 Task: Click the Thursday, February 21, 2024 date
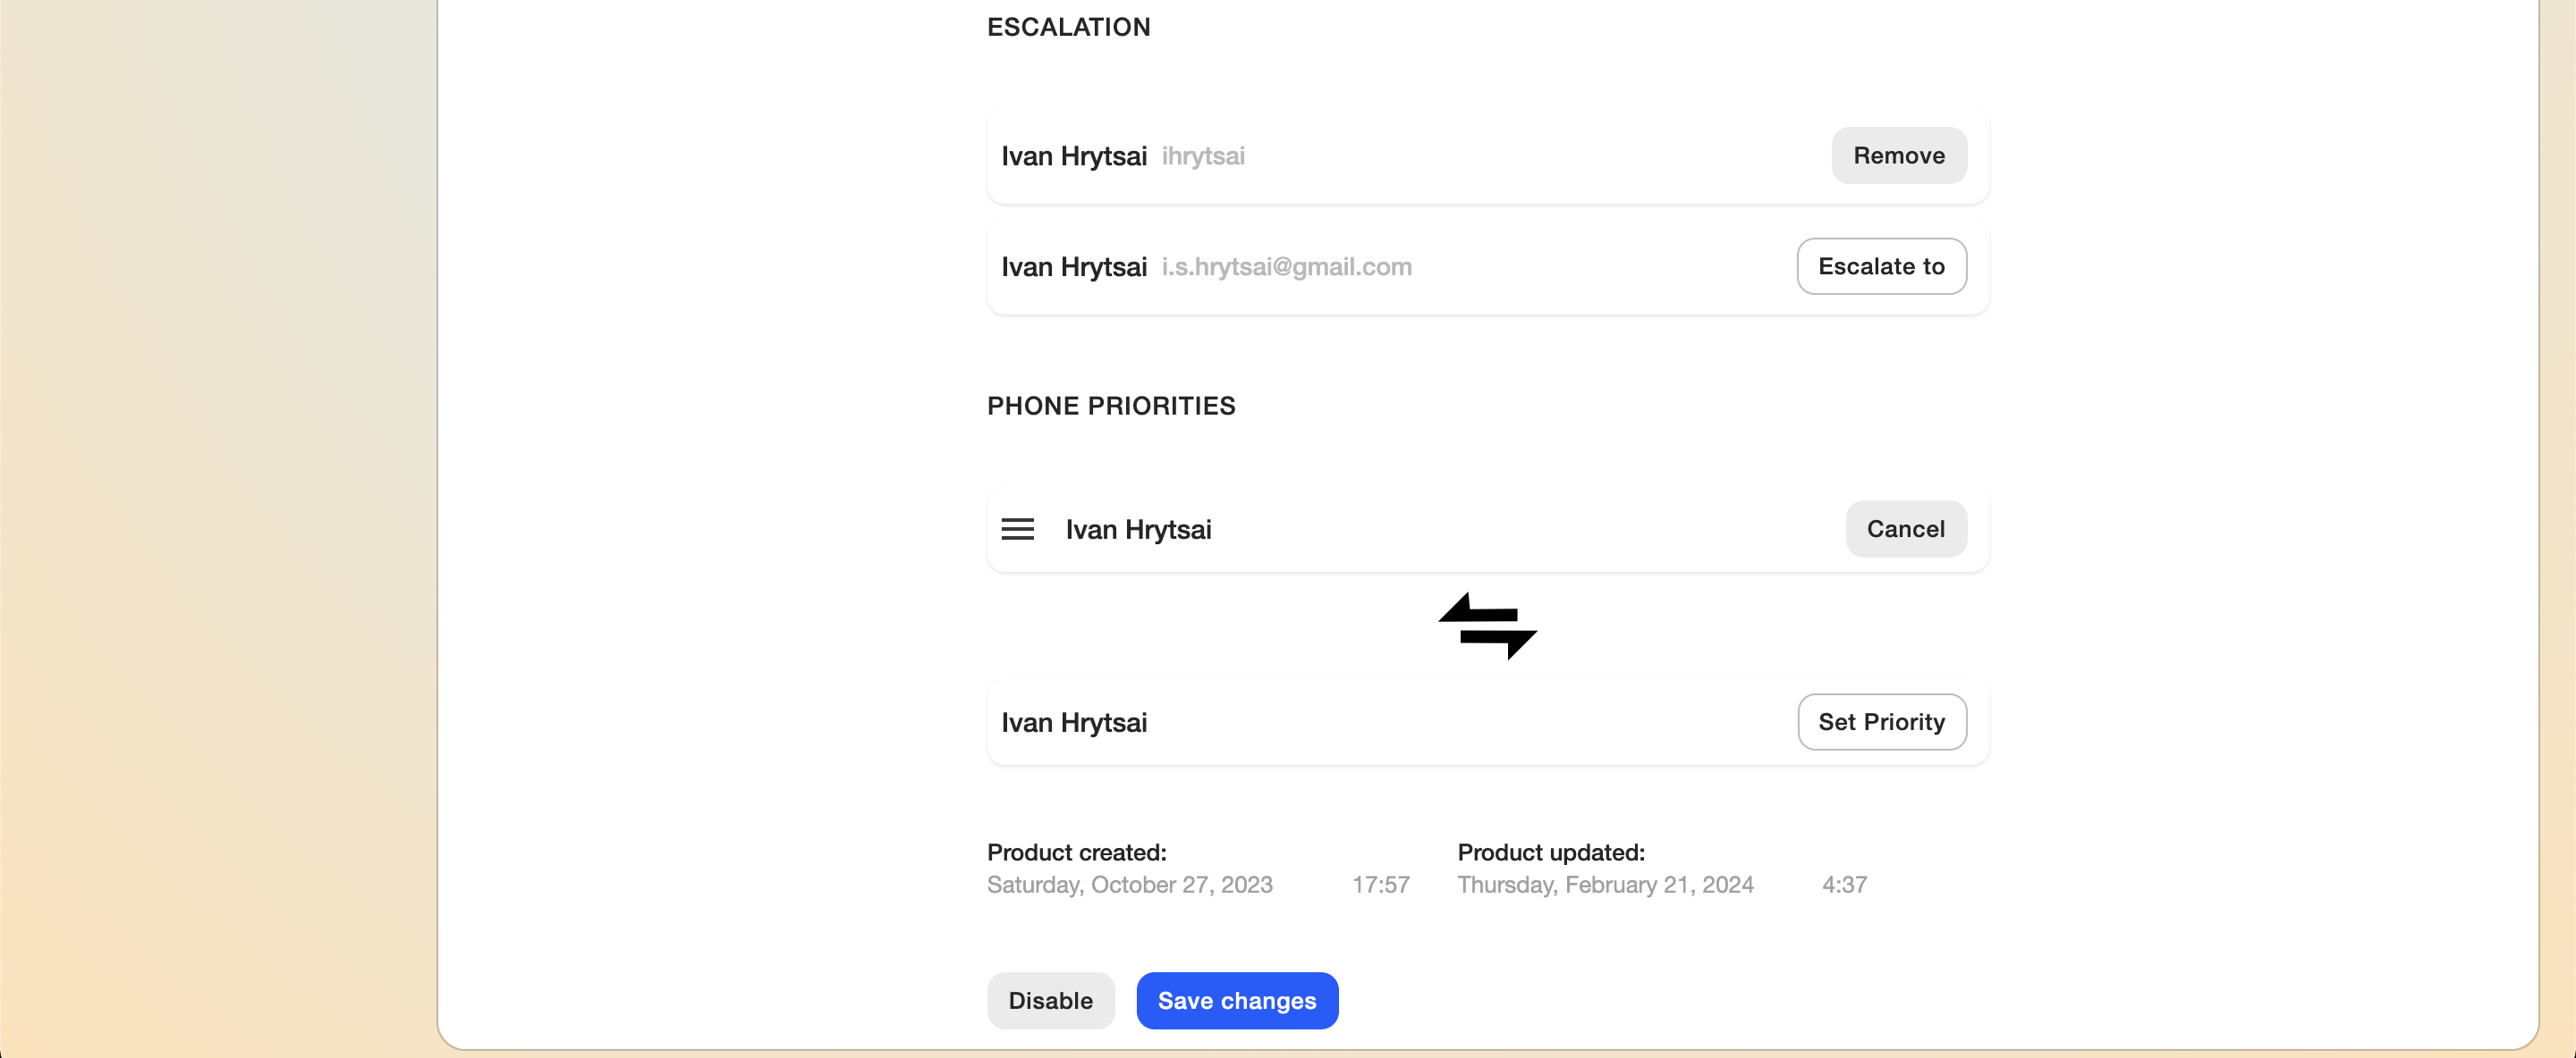[1605, 884]
